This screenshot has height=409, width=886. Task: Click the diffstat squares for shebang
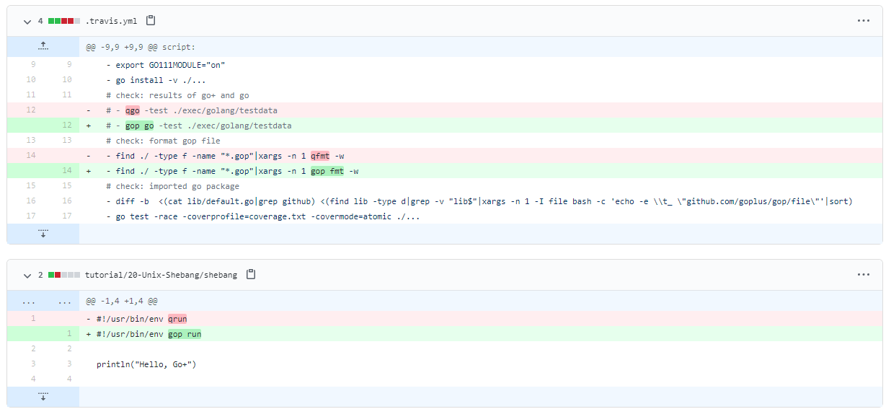[x=64, y=275]
